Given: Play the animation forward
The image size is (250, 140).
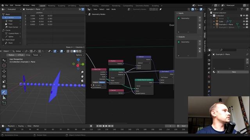Looking at the screenshot, I should point(106,126).
